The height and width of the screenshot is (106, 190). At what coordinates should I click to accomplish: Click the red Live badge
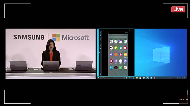tap(178, 9)
